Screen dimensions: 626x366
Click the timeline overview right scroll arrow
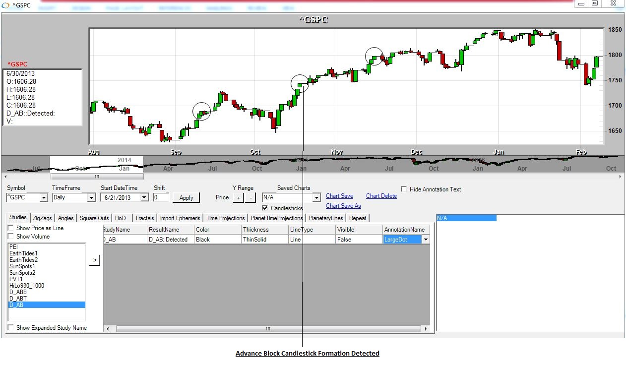(621, 176)
